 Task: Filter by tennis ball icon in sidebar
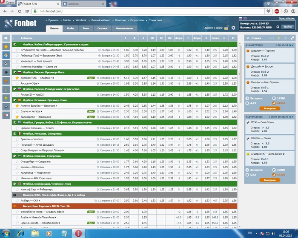[x=6, y=98]
